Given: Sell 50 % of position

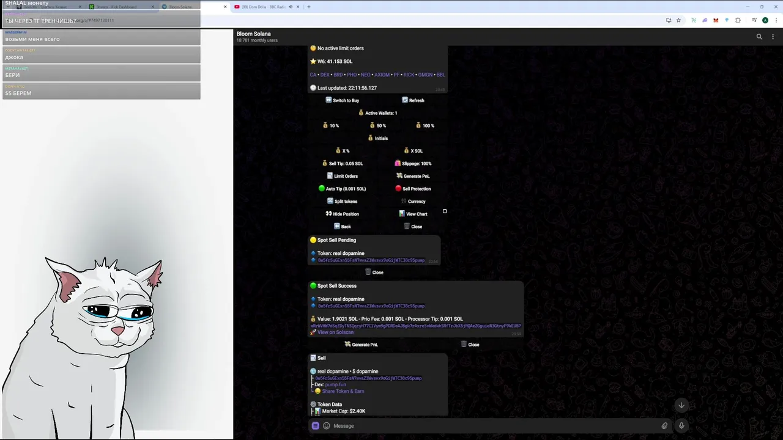Looking at the screenshot, I should [x=377, y=126].
